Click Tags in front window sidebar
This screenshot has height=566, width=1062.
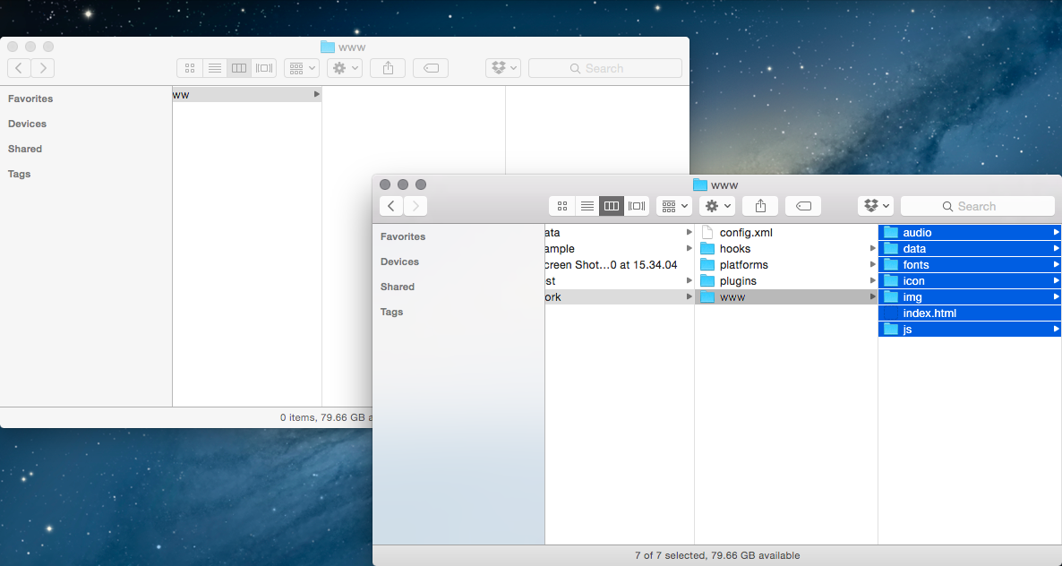tap(391, 312)
